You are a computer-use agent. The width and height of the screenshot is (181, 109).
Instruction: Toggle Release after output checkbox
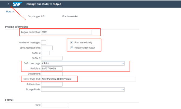[72, 48]
